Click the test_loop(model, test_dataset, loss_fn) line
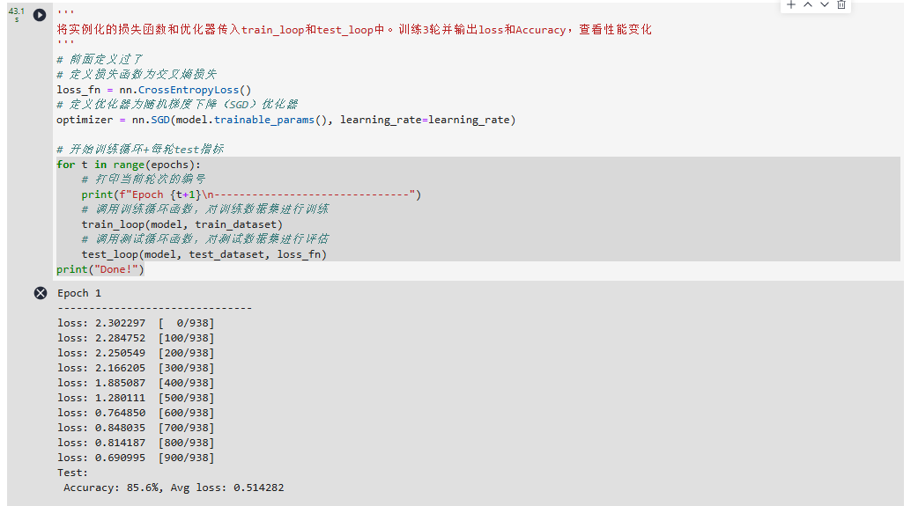Image resolution: width=911 pixels, height=506 pixels. [x=204, y=254]
